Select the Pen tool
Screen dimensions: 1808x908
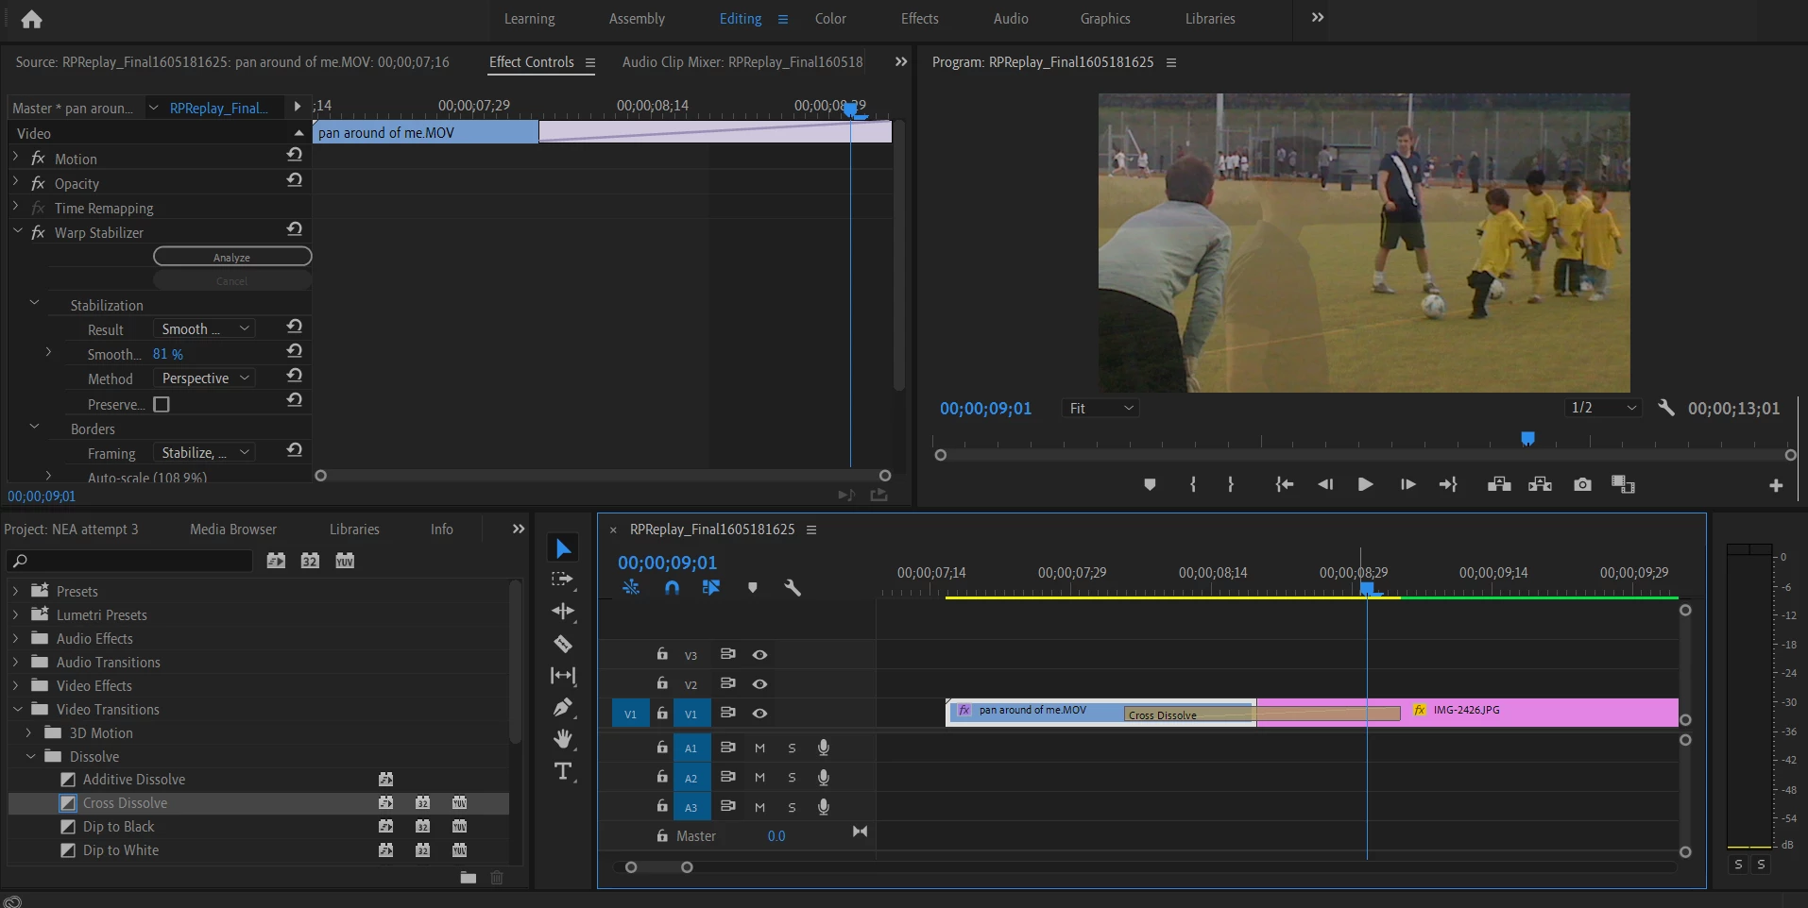point(563,707)
